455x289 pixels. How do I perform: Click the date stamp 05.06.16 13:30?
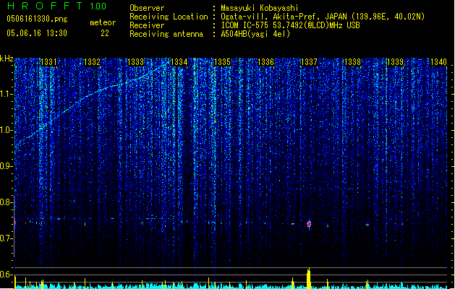tap(37, 33)
